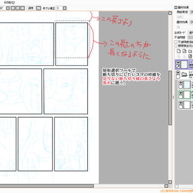
Task: Open the 画材効果 effect dropdown
Action: point(191,23)
